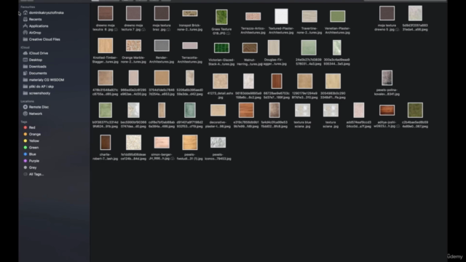Select the Walnut-Herringbone texture thumbnail
Screen dimensions: 466x262
click(250, 48)
